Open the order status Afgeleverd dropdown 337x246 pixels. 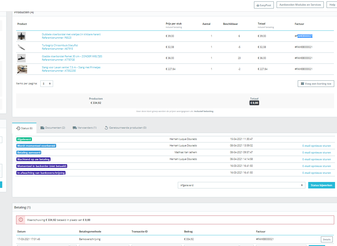coord(241,185)
